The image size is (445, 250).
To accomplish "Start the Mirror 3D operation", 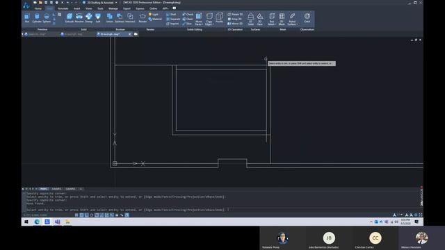I will (x=235, y=24).
